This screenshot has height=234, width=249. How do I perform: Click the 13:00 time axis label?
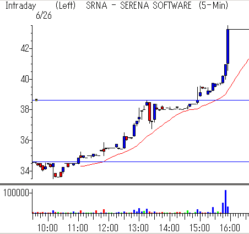point(138,228)
